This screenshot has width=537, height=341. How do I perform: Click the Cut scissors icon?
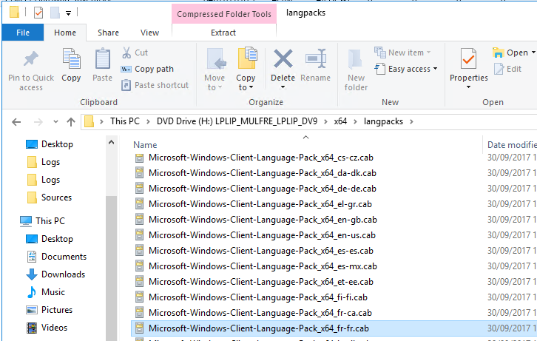point(126,53)
